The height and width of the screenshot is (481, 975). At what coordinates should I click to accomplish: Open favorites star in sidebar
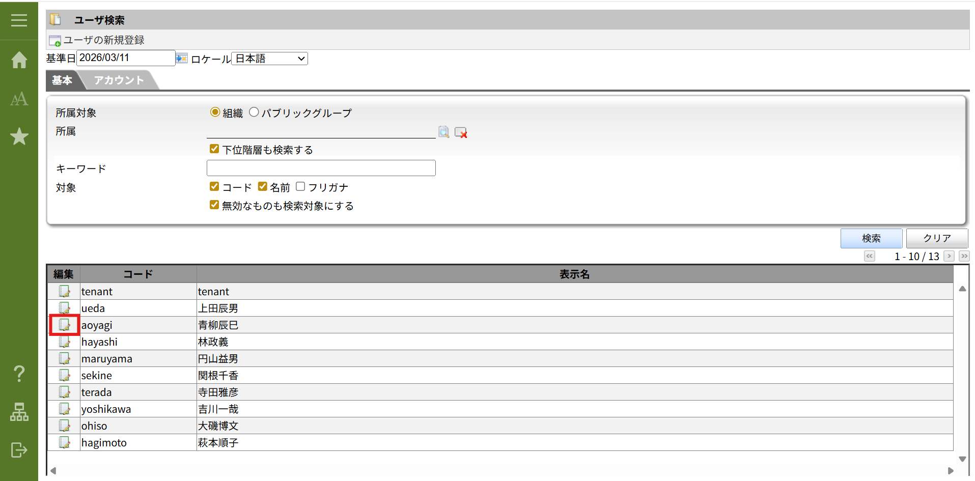point(19,136)
